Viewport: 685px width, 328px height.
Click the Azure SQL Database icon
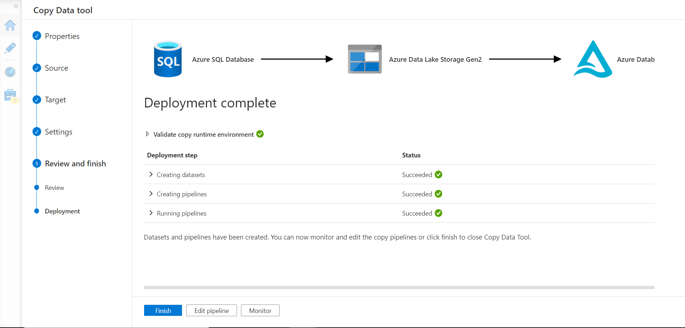[x=167, y=59]
